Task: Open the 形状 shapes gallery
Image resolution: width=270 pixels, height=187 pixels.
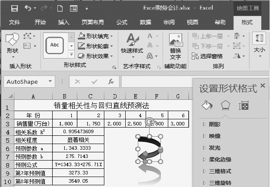Action: pos(13,46)
